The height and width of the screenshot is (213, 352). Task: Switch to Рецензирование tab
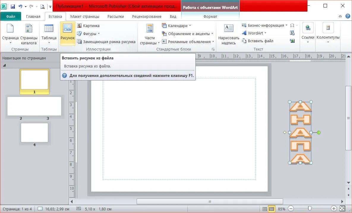[x=146, y=16]
